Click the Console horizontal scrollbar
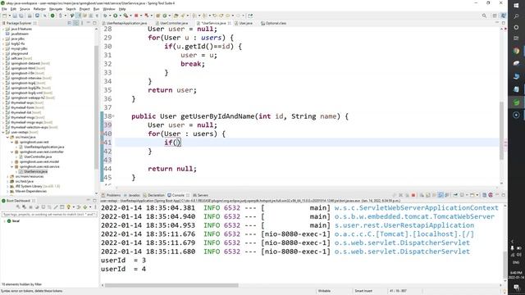This screenshot has width=525, height=295. coord(171,285)
